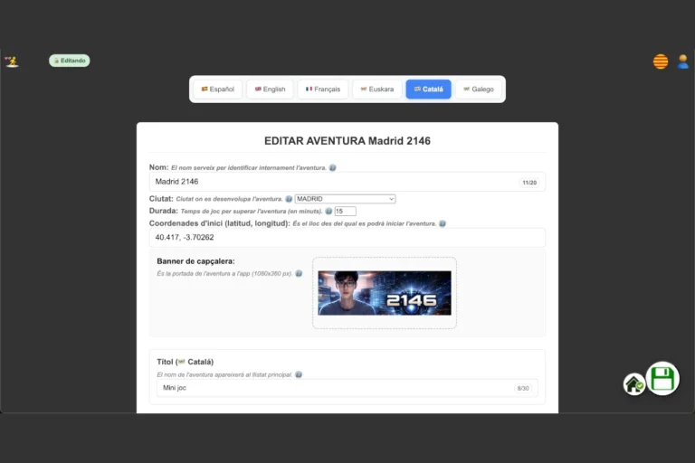Image resolution: width=695 pixels, height=463 pixels.
Task: Click the app logo icon at top left
Action: (12, 61)
